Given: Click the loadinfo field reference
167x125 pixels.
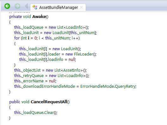Looking at the screenshot, I should click(56, 60).
